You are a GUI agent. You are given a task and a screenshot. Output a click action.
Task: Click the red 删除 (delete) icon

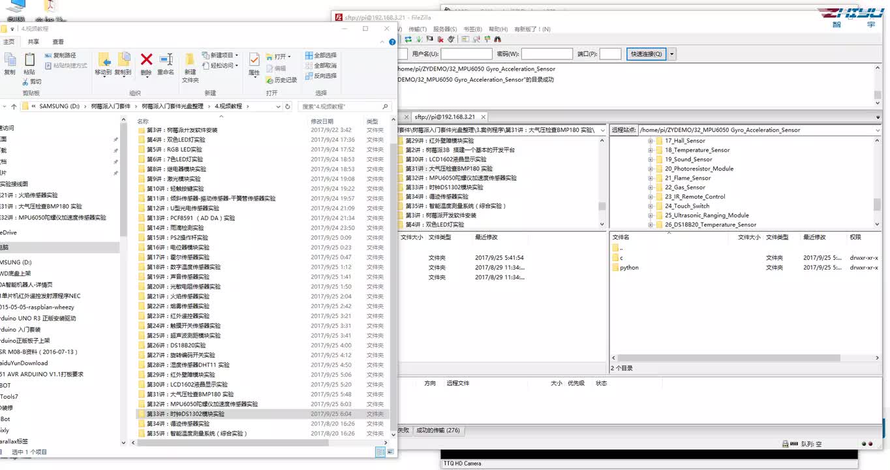[147, 59]
